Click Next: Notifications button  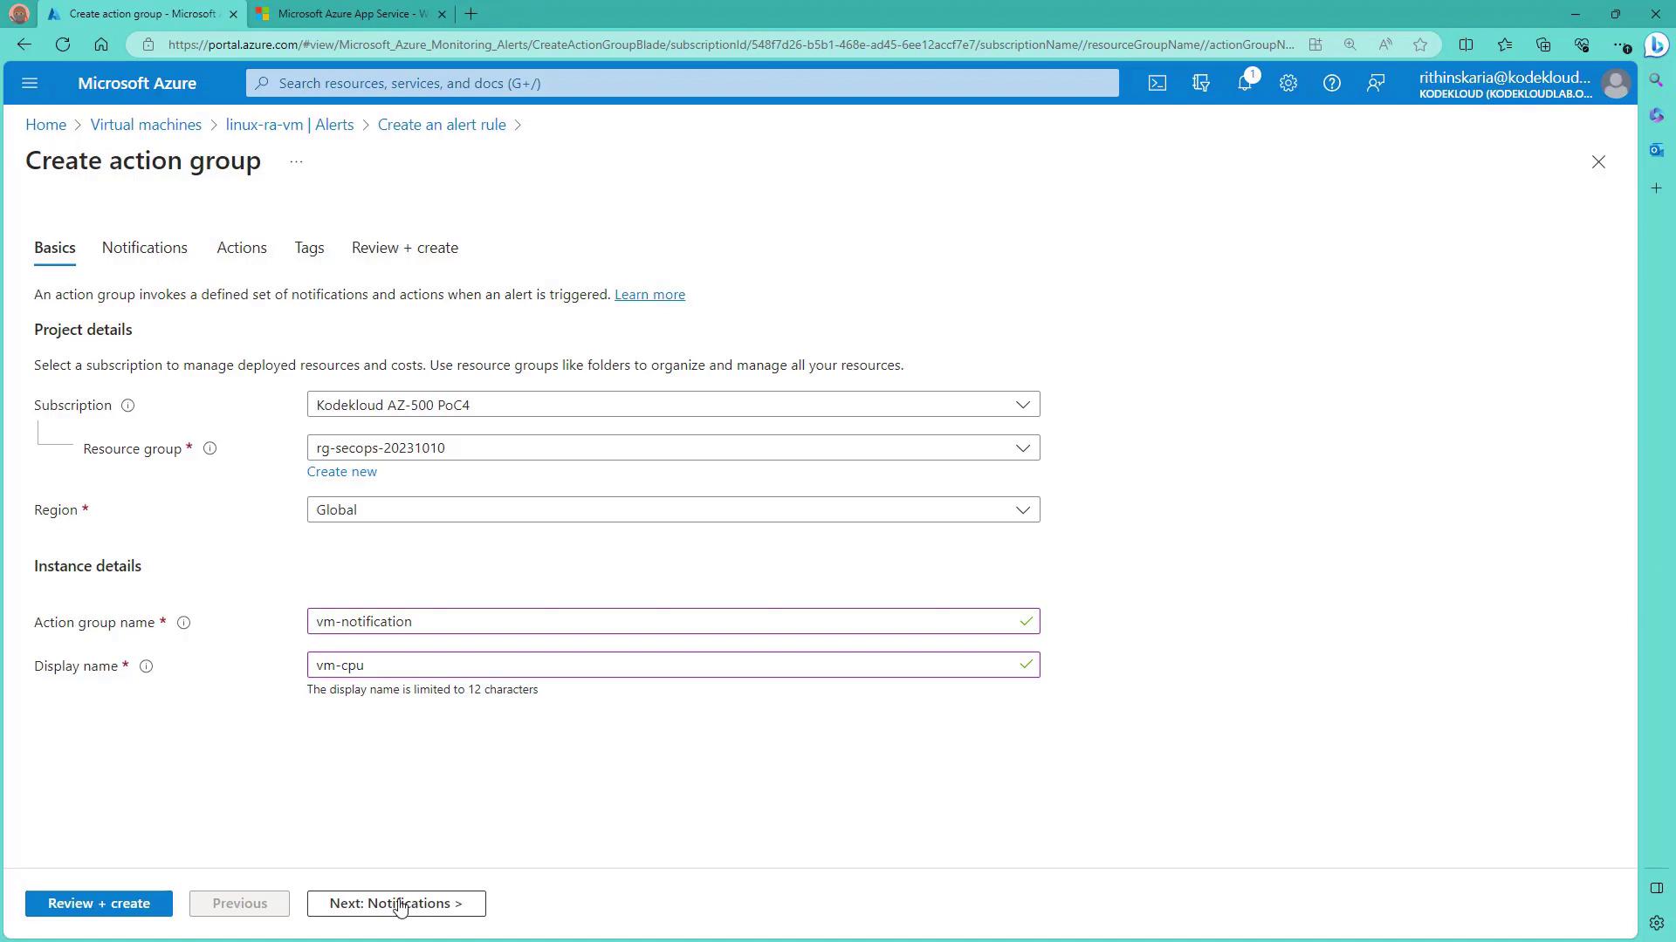tap(395, 904)
